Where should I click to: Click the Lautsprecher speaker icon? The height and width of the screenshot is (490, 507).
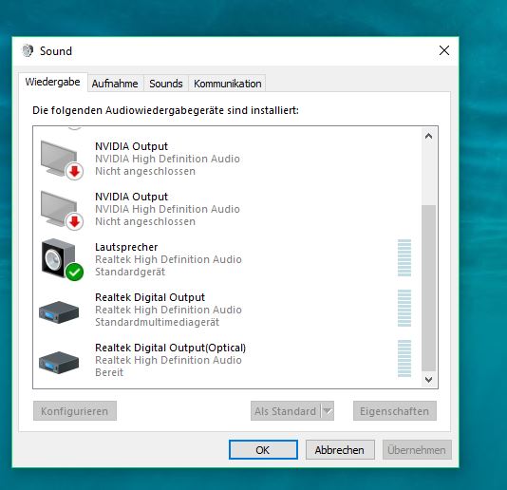click(61, 259)
